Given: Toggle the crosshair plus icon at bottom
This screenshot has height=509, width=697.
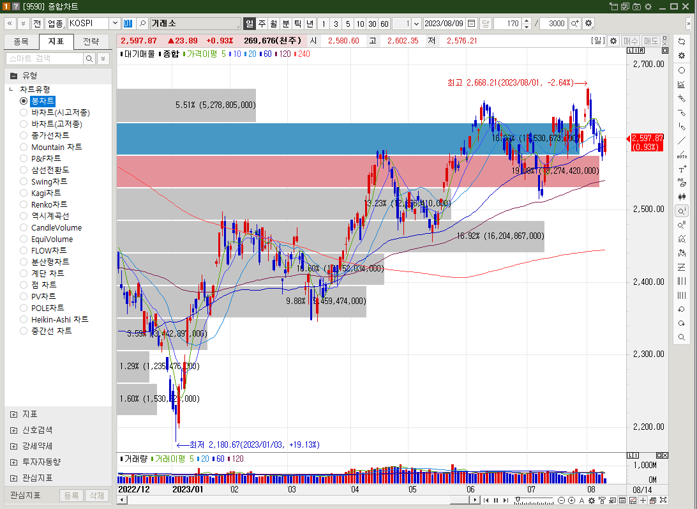Looking at the screenshot, I should pos(643,501).
